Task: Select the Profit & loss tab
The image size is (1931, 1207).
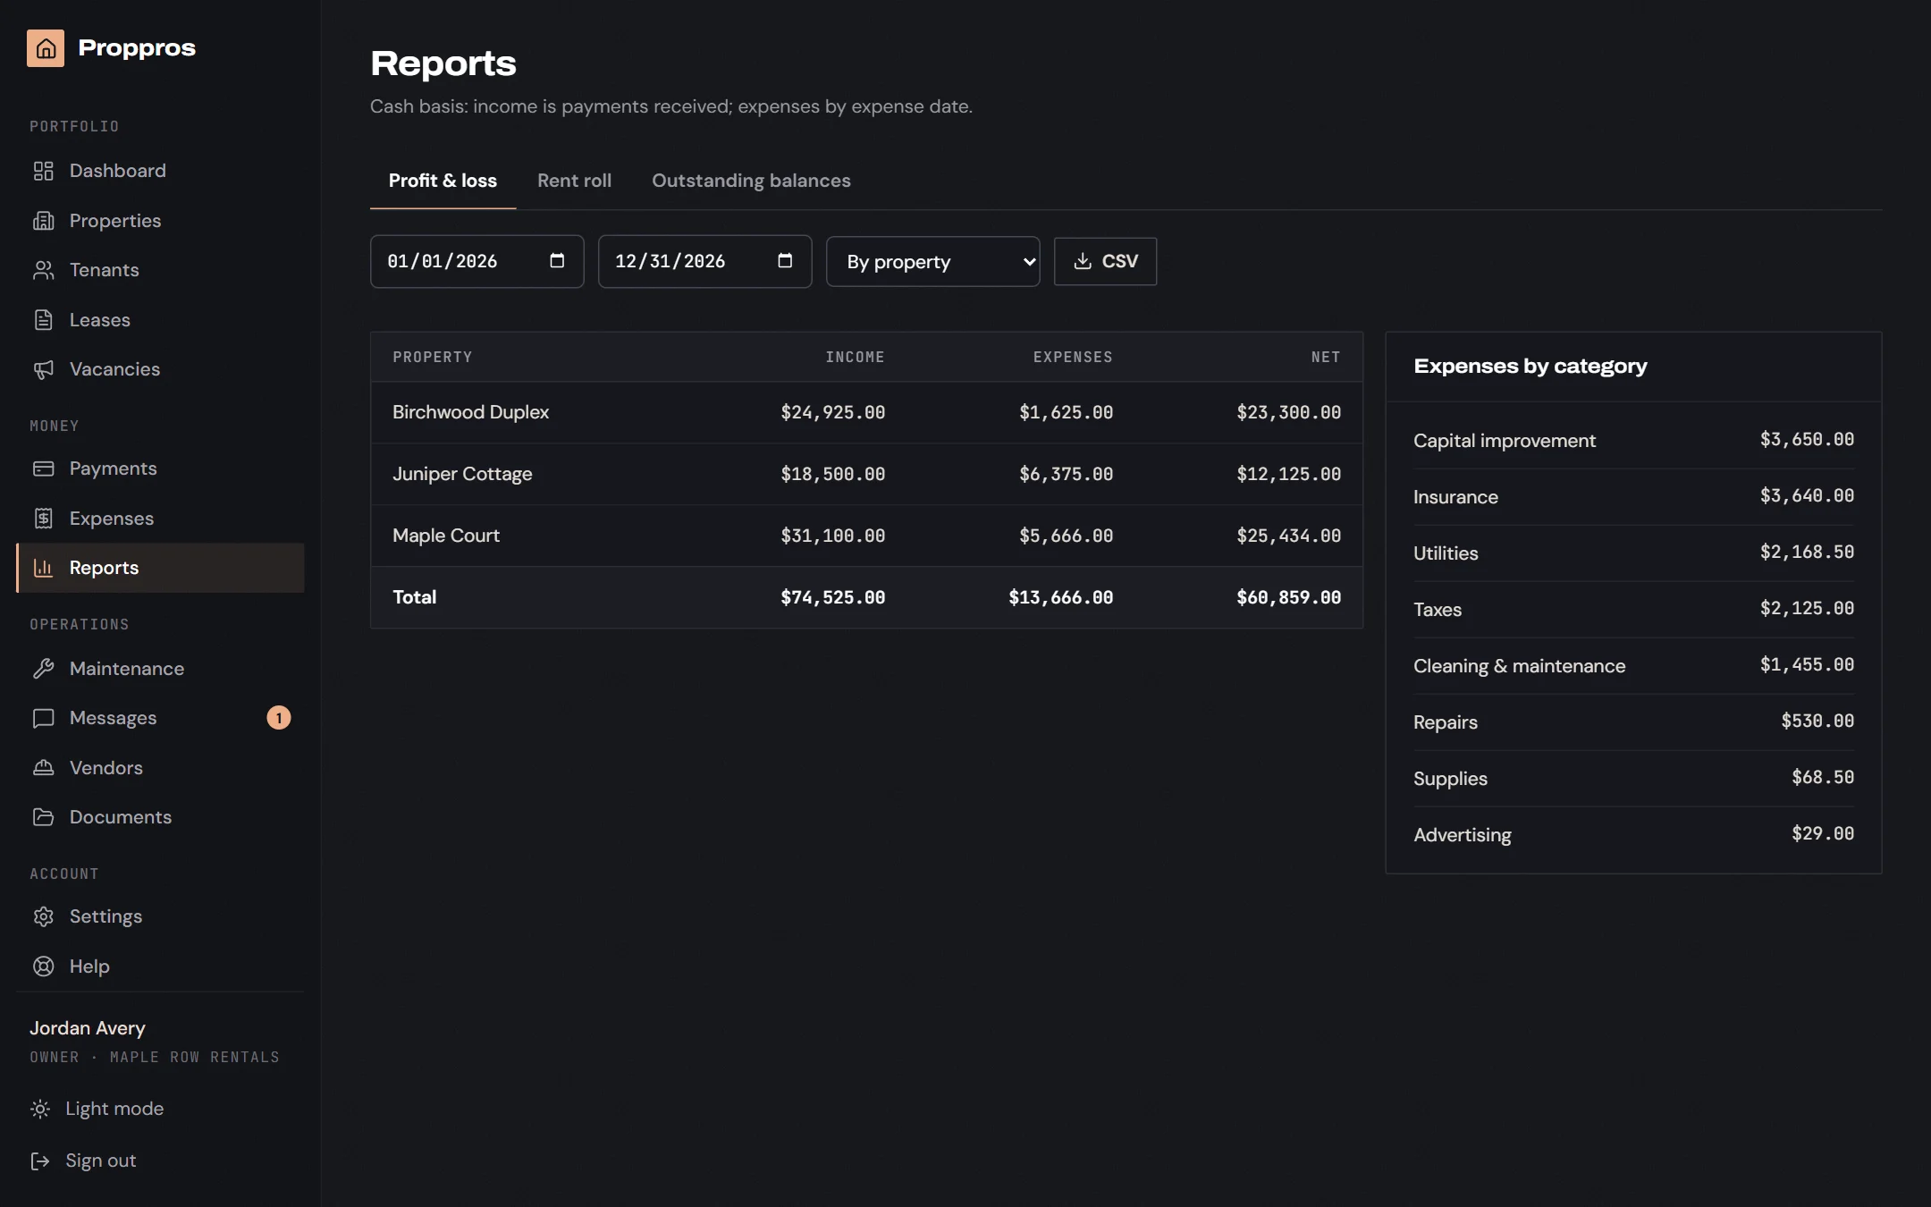Action: [443, 181]
